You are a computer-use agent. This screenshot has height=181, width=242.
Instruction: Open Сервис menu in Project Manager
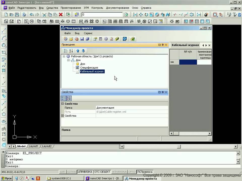[88, 33]
